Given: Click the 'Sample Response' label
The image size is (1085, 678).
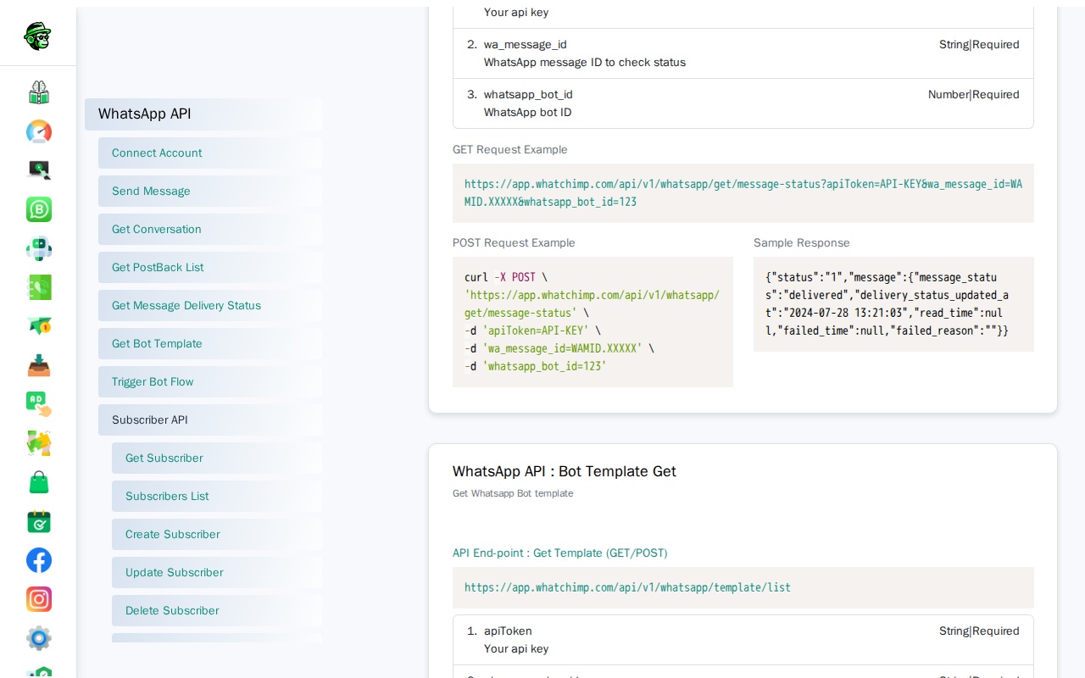Looking at the screenshot, I should coord(802,243).
